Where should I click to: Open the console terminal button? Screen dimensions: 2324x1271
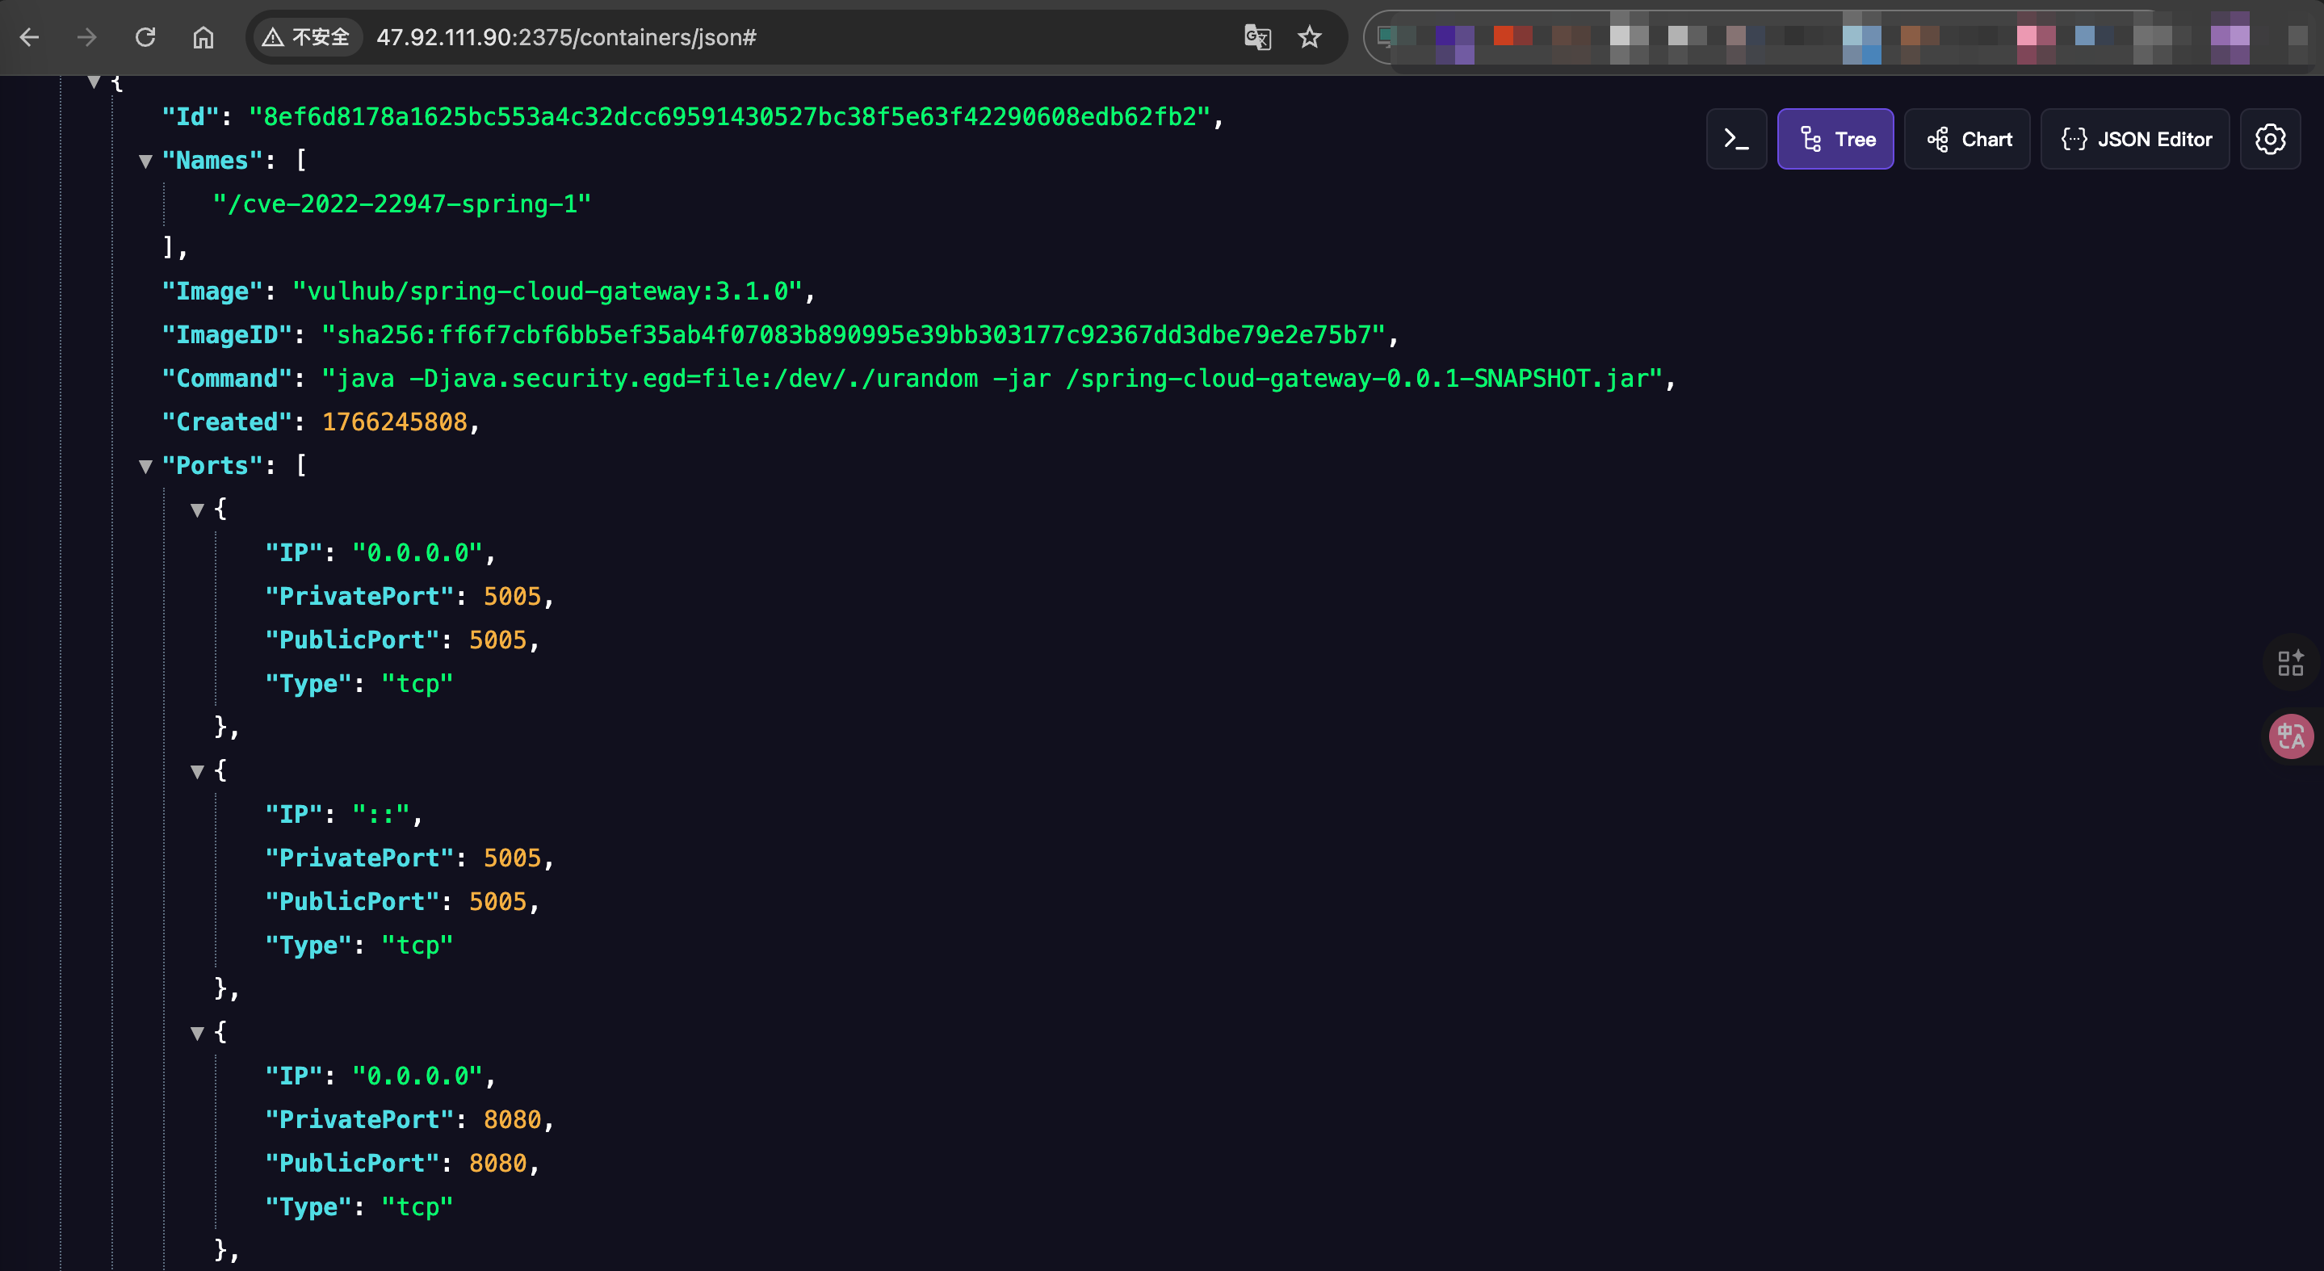click(x=1736, y=139)
